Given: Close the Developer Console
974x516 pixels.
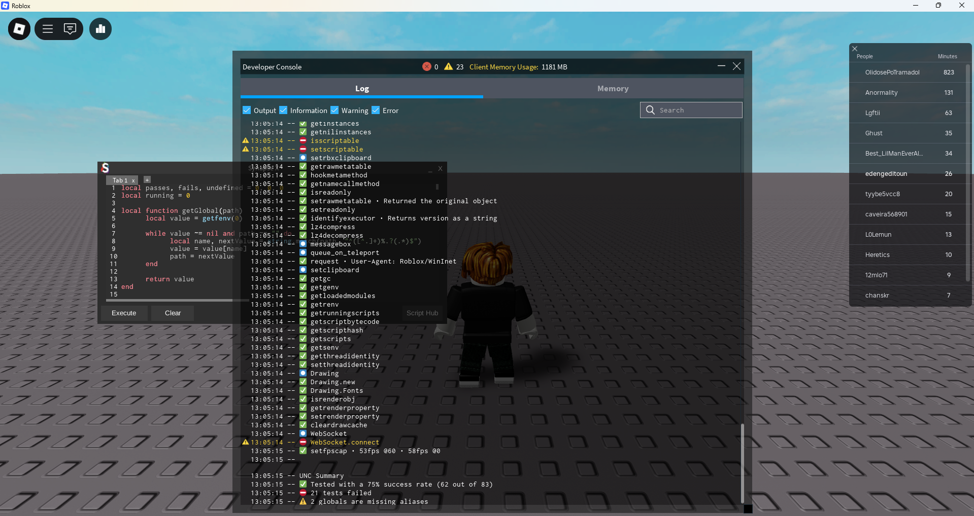Looking at the screenshot, I should pos(737,66).
